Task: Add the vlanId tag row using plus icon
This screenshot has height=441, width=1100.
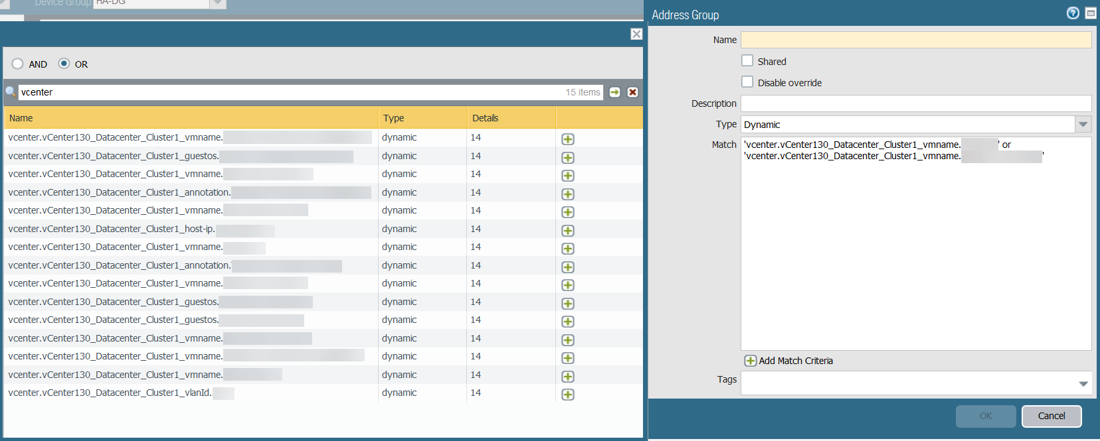Action: pos(567,395)
